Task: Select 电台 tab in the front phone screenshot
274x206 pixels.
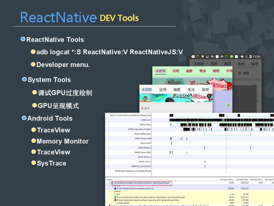Action: [x=191, y=90]
